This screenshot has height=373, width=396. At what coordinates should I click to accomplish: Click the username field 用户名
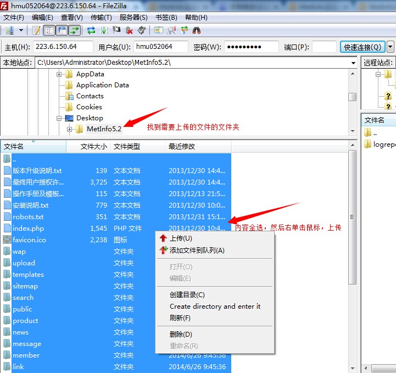tap(161, 47)
